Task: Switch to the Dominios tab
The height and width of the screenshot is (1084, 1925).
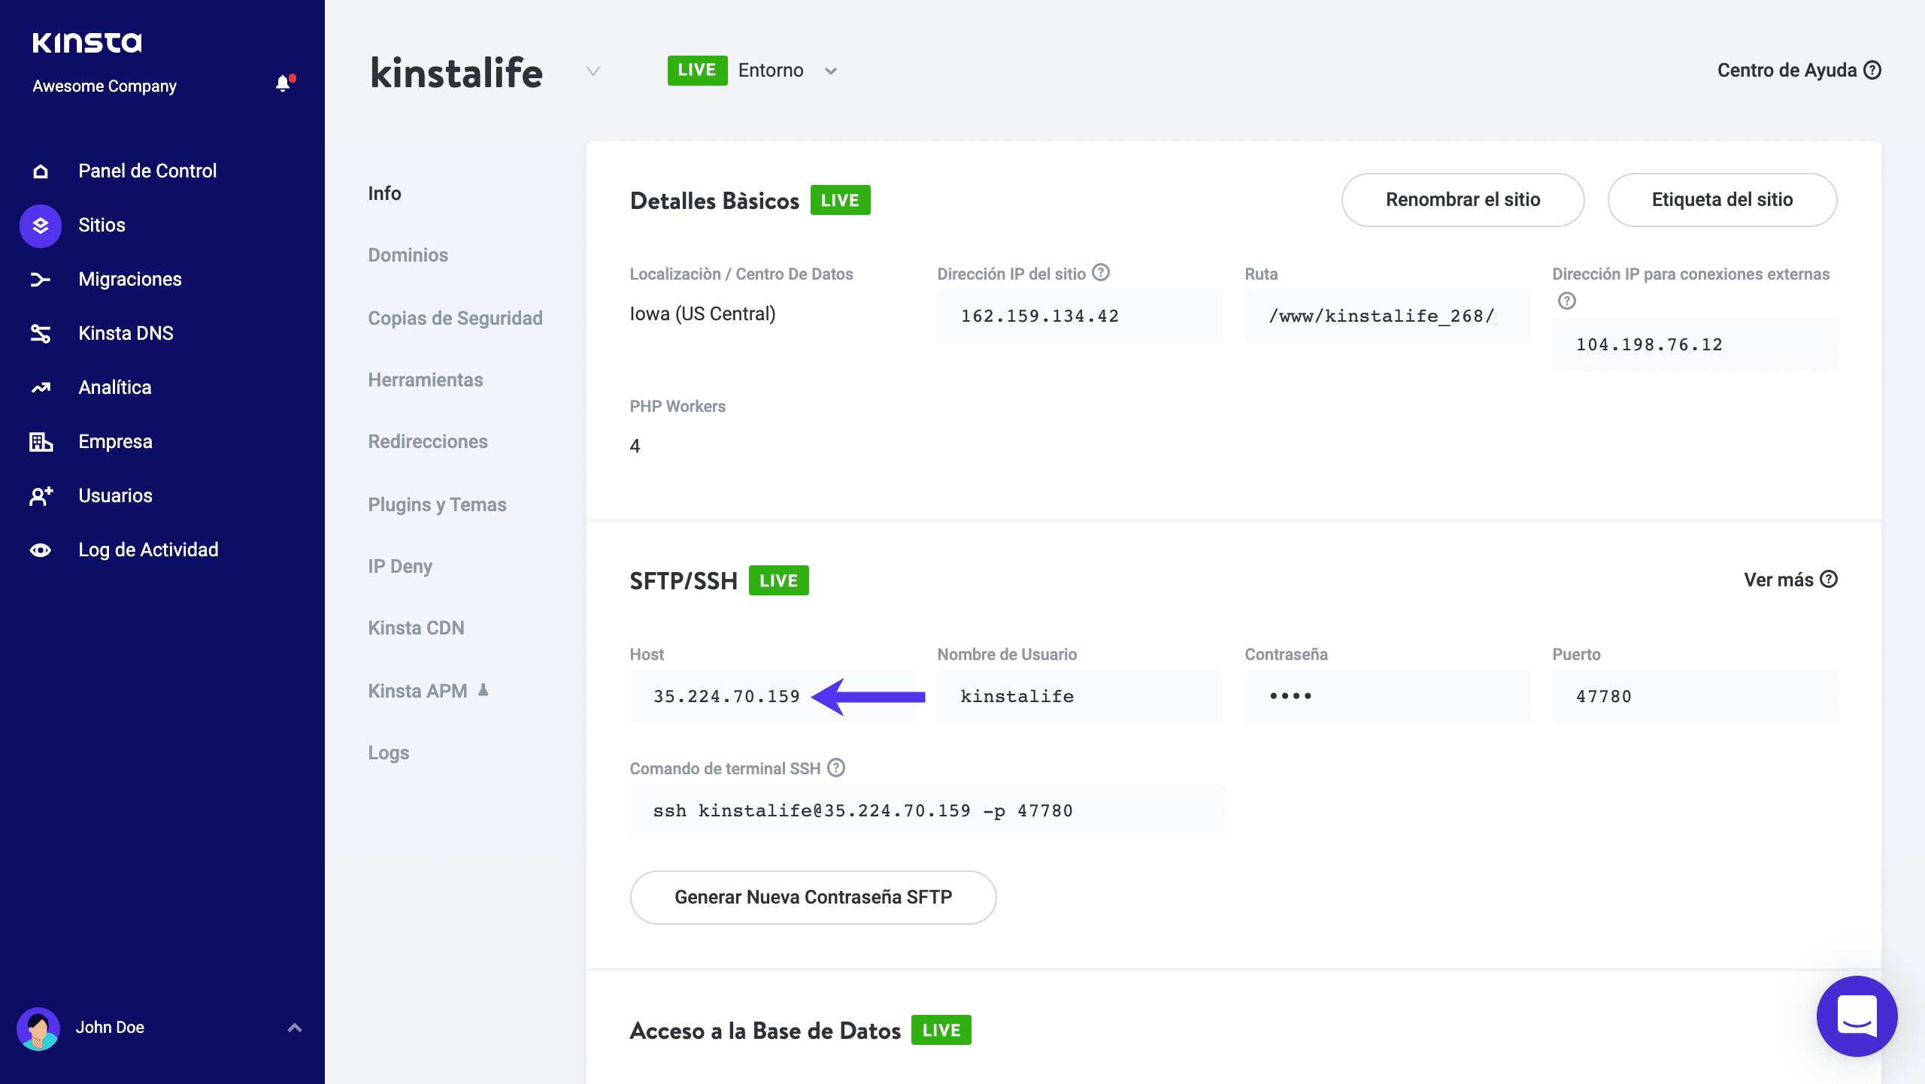Action: [408, 256]
